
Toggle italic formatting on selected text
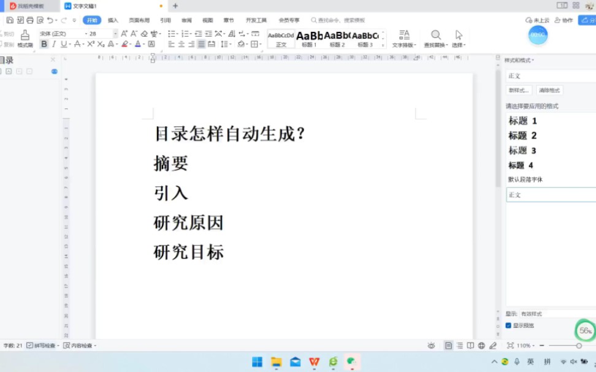[x=55, y=44]
